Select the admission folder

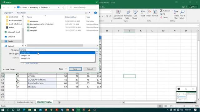[34, 21]
